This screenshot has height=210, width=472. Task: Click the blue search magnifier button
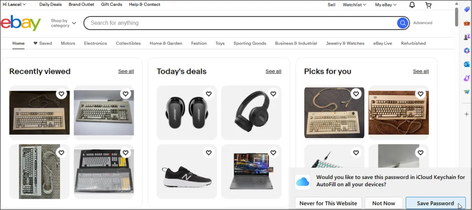(403, 23)
